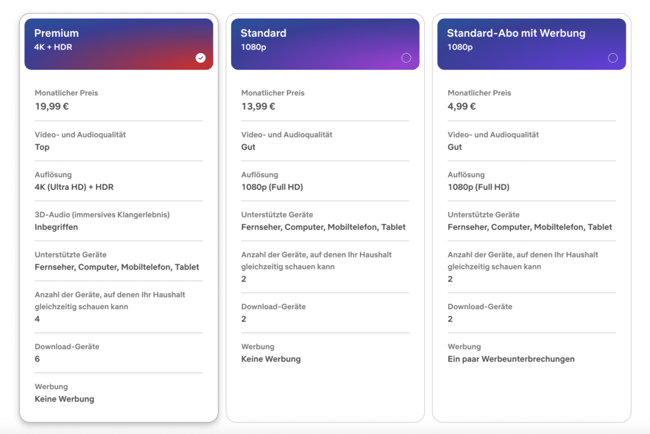The height and width of the screenshot is (434, 650).
Task: Select the Premium plan checkmark radio
Action: pos(201,58)
